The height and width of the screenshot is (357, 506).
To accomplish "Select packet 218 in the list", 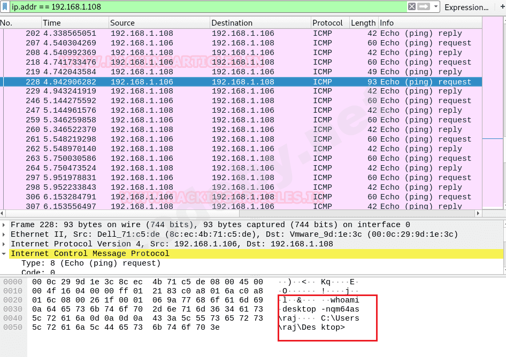I will tap(242, 62).
